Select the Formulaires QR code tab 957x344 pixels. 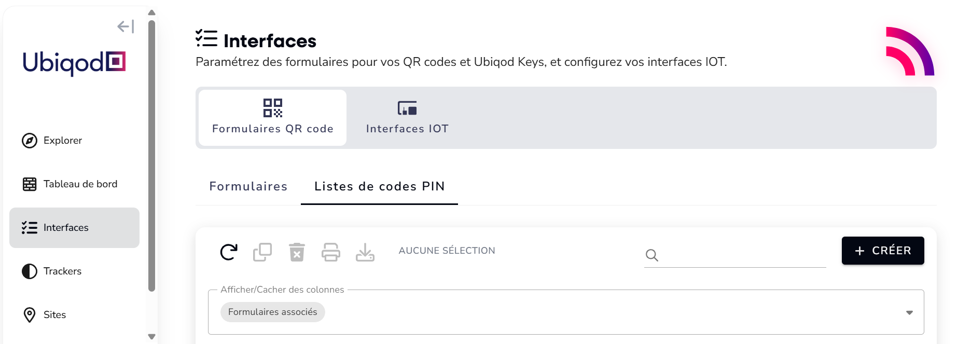point(272,118)
